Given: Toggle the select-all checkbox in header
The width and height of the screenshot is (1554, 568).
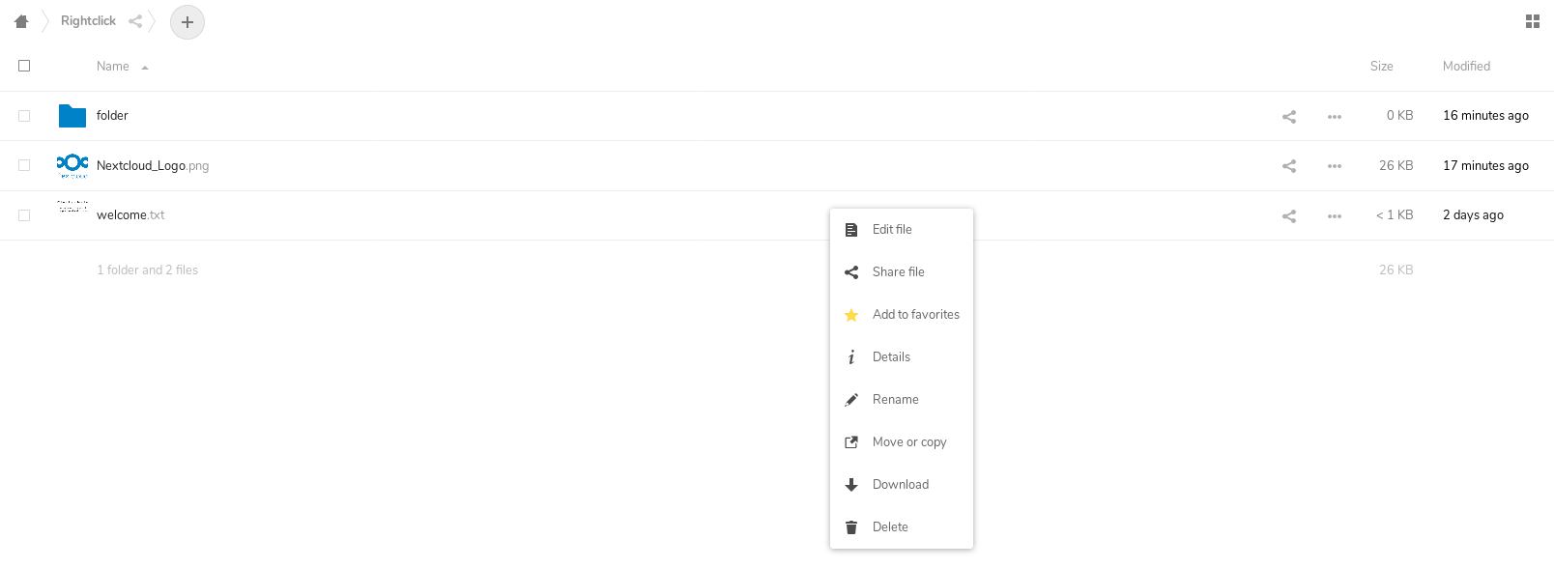Looking at the screenshot, I should [x=24, y=66].
